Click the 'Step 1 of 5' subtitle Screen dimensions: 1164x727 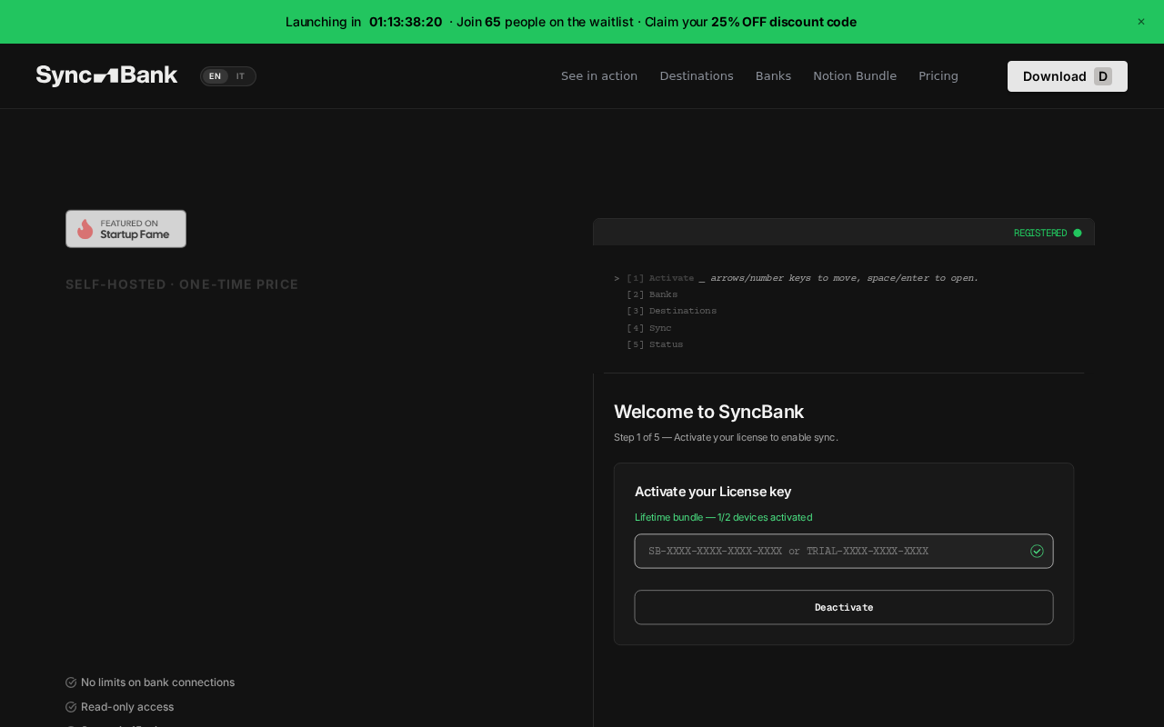point(726,437)
